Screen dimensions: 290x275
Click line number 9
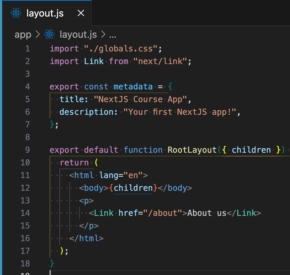click(27, 150)
